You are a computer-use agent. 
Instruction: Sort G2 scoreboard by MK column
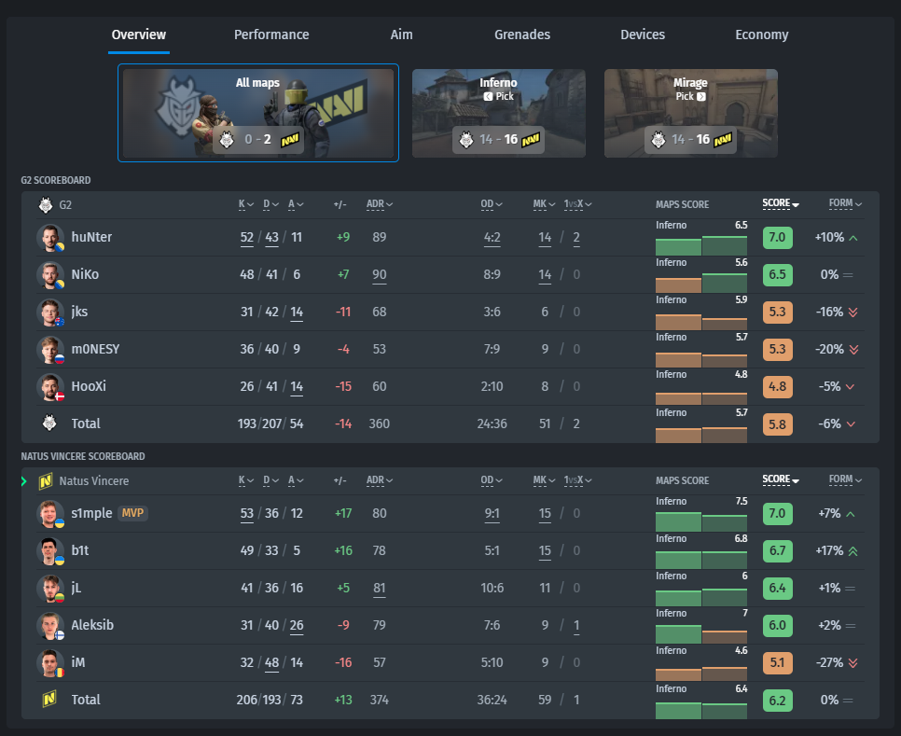[544, 204]
